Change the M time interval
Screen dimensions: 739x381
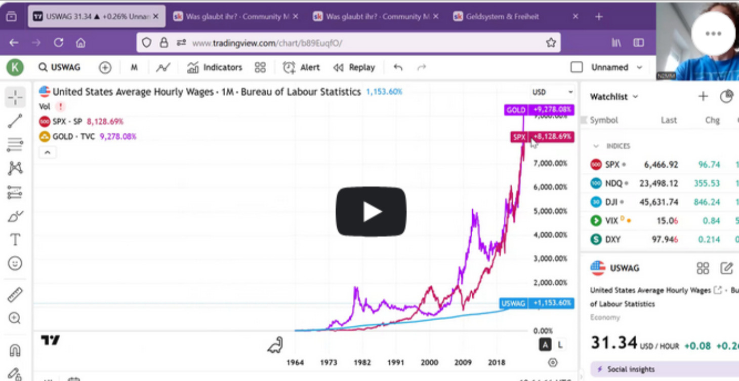tap(134, 67)
